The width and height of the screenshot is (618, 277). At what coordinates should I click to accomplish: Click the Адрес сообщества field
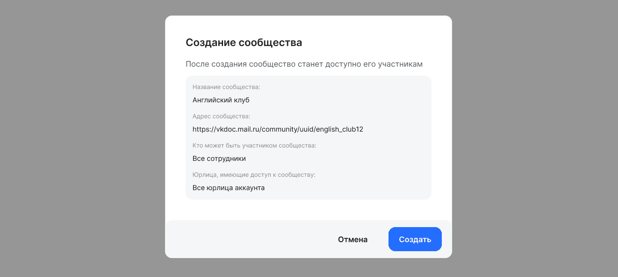(221, 116)
